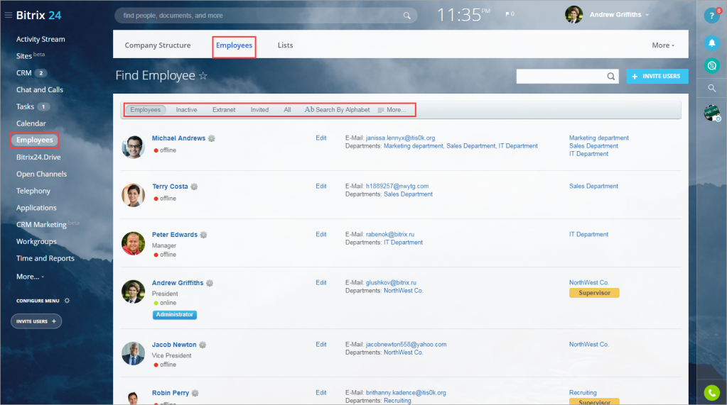Viewport: 727px width, 405px height.
Task: Switch to the Company Structure tab
Action: pyautogui.click(x=158, y=45)
